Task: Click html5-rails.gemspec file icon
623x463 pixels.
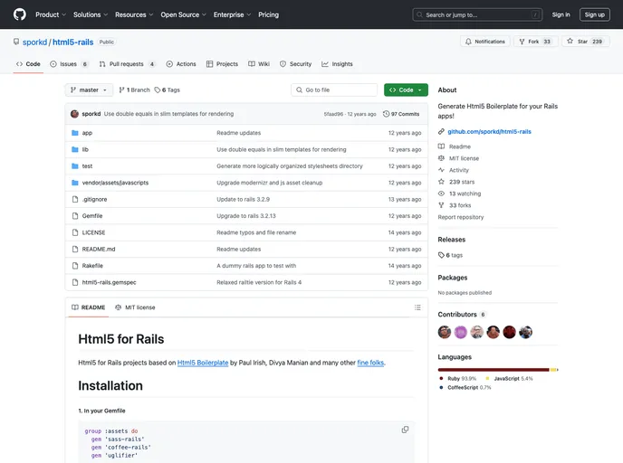Action: (75, 283)
